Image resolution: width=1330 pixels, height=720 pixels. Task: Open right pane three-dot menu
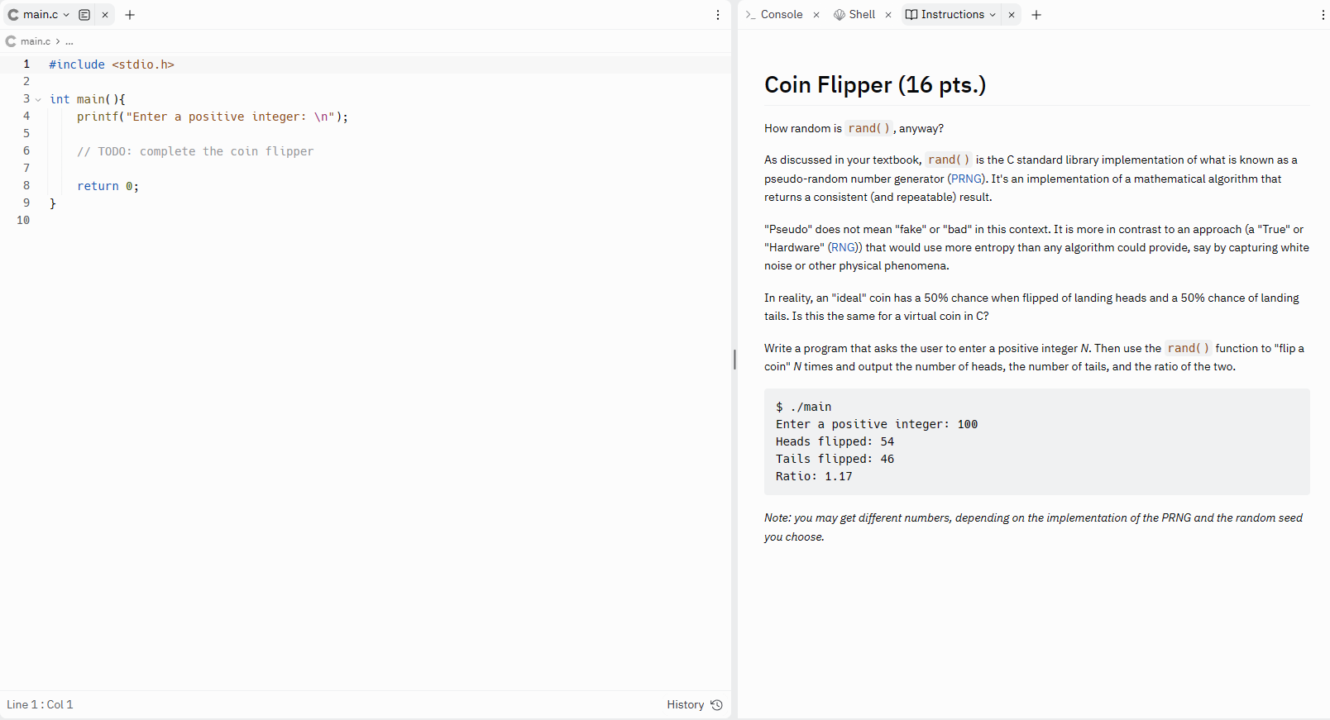tap(1323, 15)
